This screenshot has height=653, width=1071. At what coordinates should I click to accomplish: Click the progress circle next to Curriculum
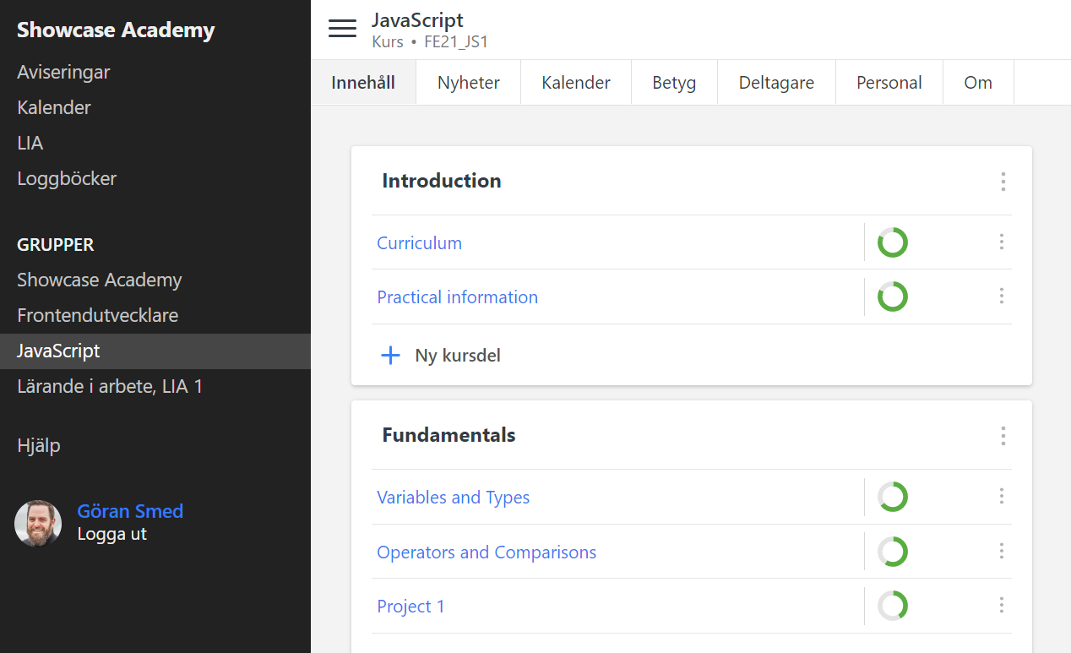(892, 242)
